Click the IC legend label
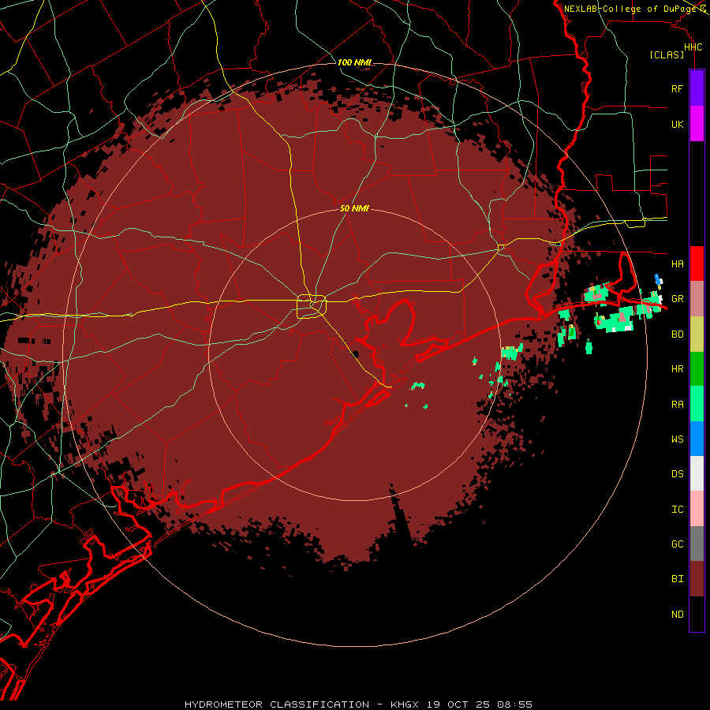The height and width of the screenshot is (710, 710). 677,510
